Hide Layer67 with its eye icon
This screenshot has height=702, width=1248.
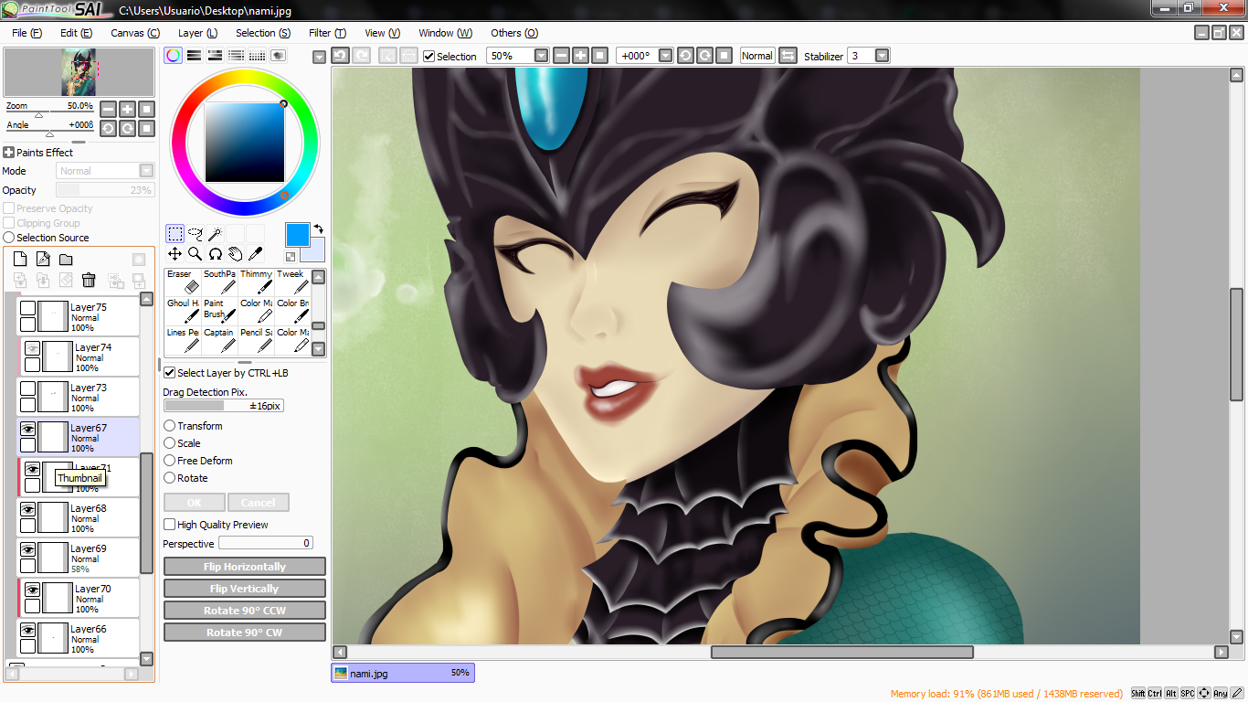coord(28,429)
